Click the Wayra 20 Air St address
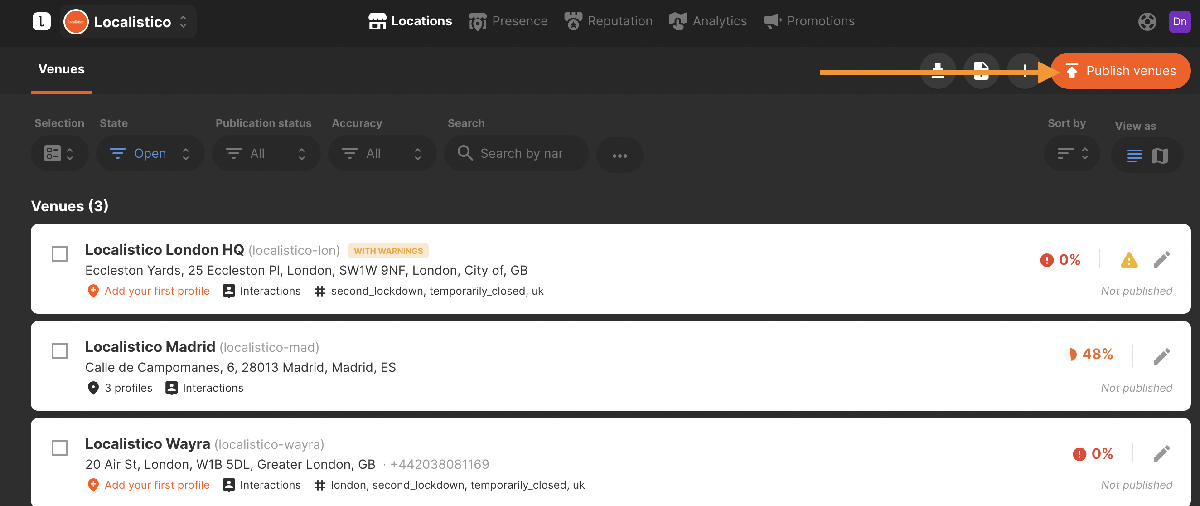 pos(230,464)
